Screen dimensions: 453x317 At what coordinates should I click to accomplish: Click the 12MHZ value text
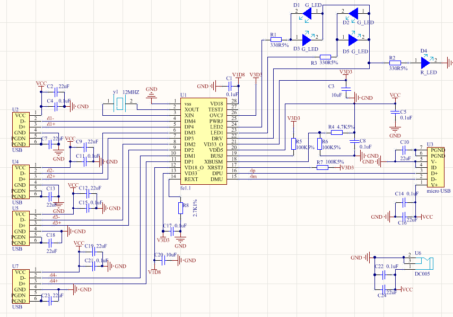[x=131, y=92]
